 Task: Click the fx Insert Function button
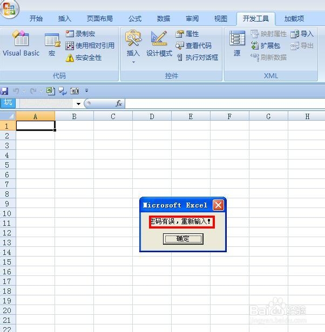click(x=119, y=103)
